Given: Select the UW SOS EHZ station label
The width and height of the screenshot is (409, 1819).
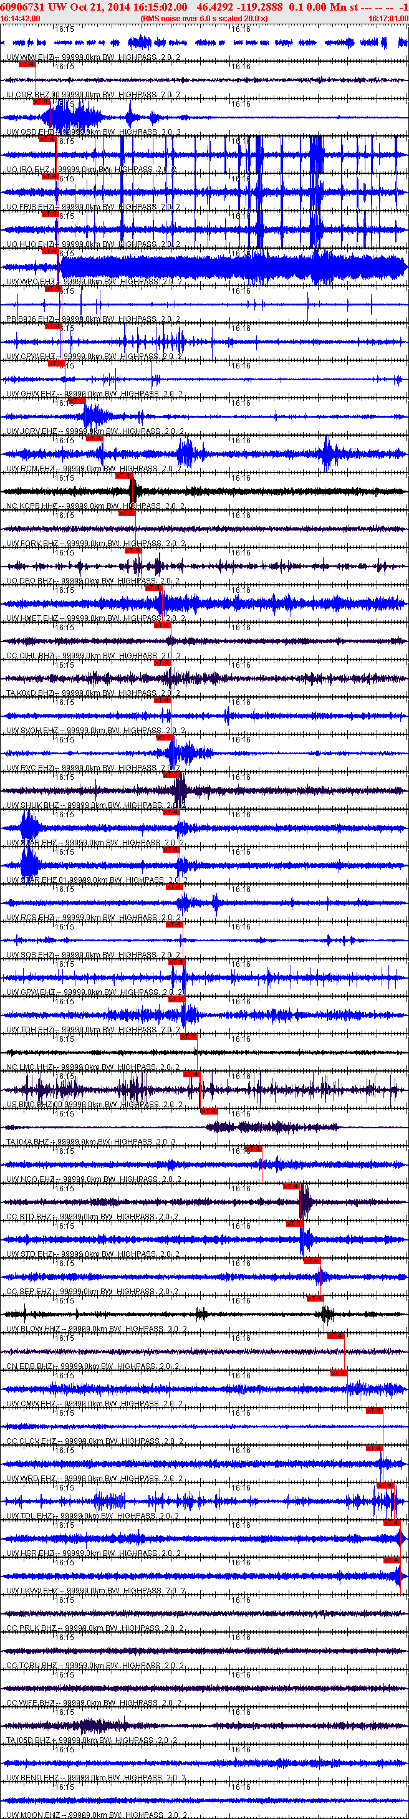Looking at the screenshot, I should [94, 956].
